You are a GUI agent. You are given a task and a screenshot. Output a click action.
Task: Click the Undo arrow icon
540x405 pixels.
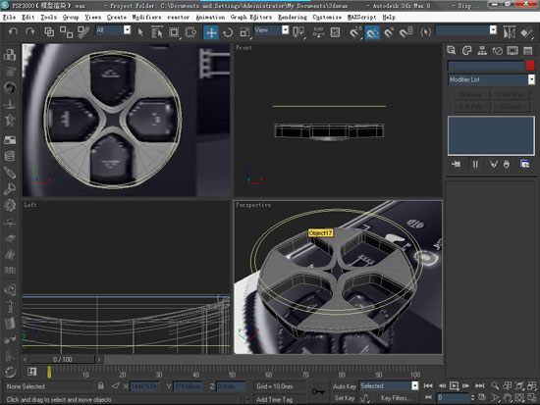[x=13, y=32]
